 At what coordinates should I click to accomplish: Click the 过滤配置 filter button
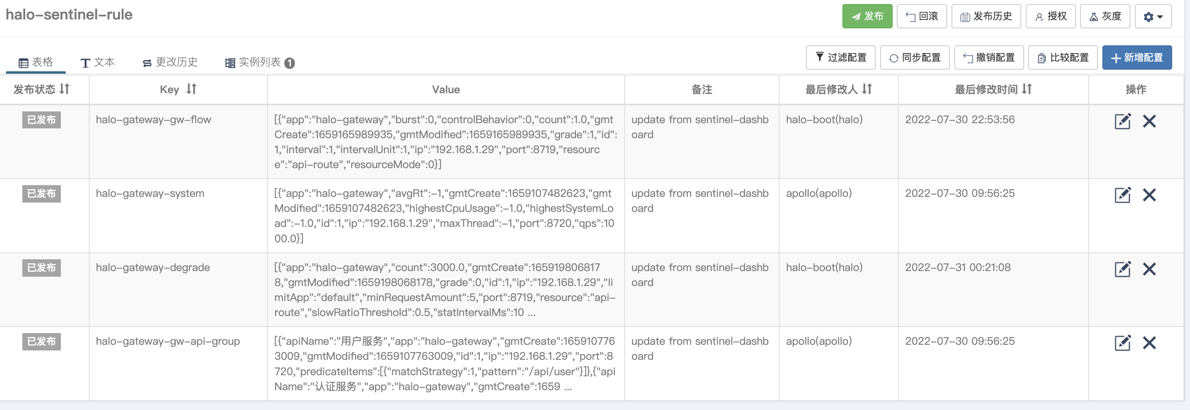coord(840,58)
